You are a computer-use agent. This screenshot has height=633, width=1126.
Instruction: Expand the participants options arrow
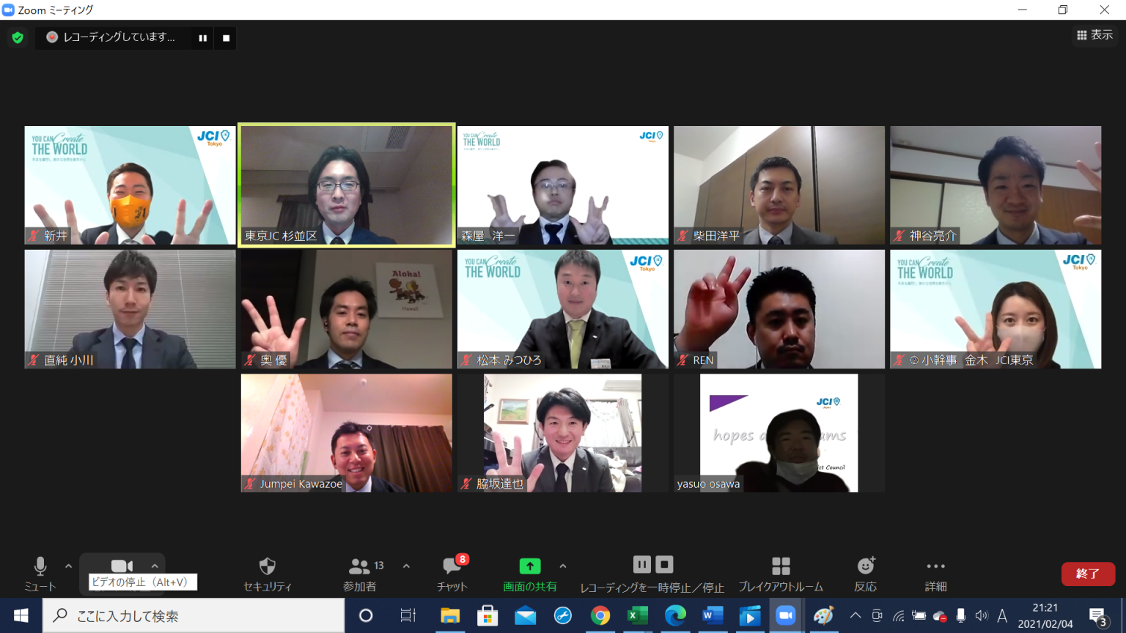point(406,566)
